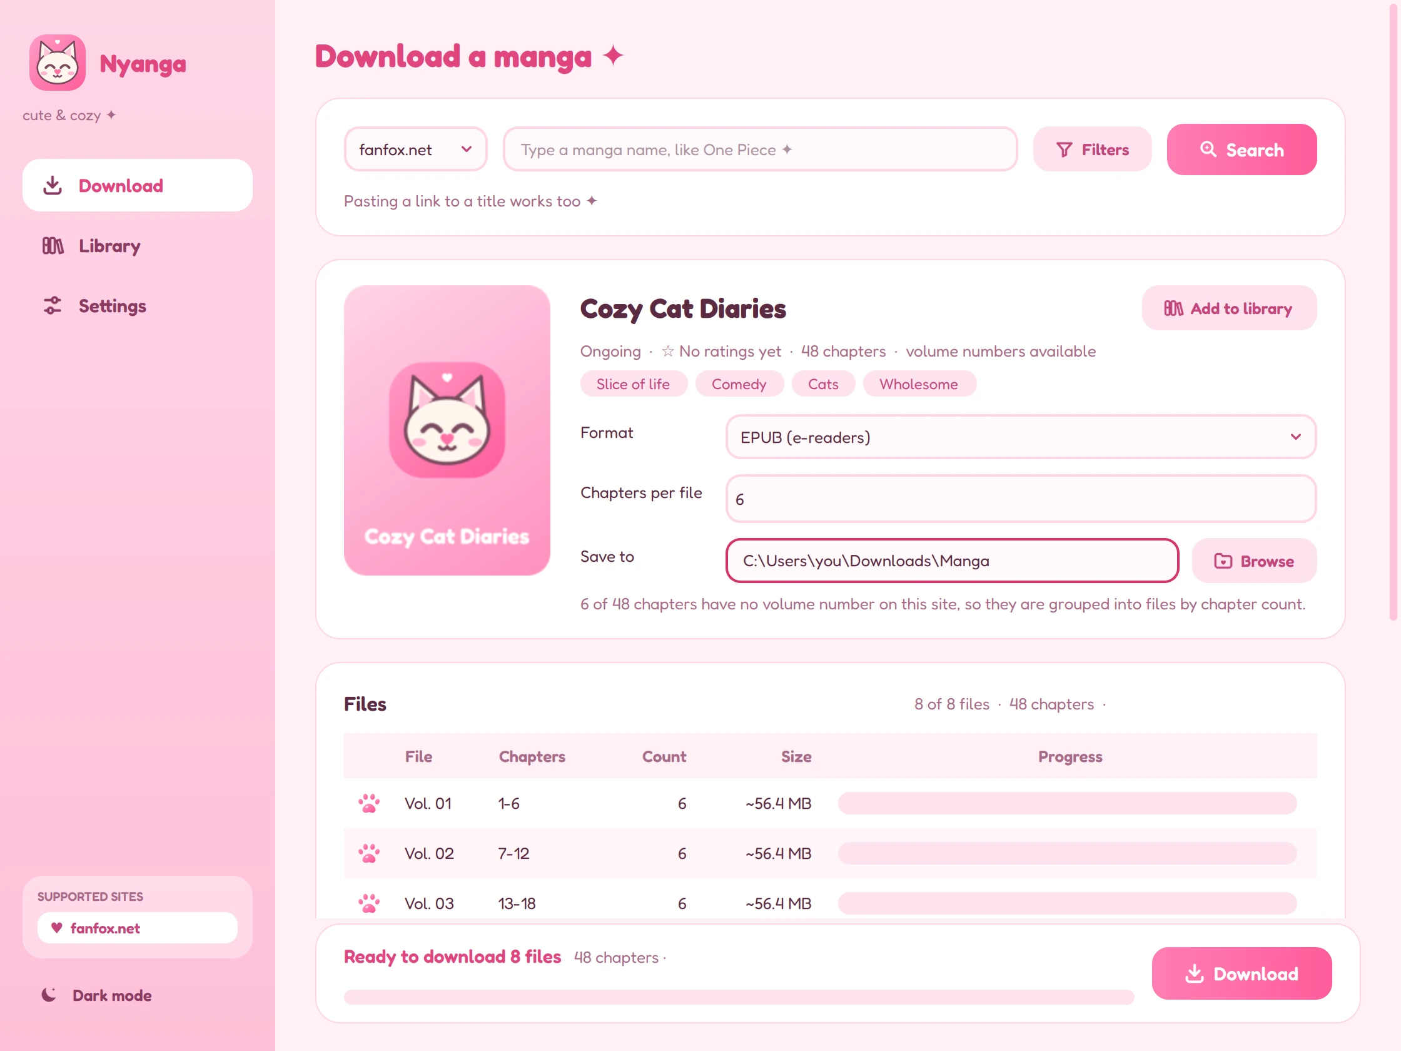Click the paw icon for Vol. 02
The image size is (1401, 1051).
368,853
